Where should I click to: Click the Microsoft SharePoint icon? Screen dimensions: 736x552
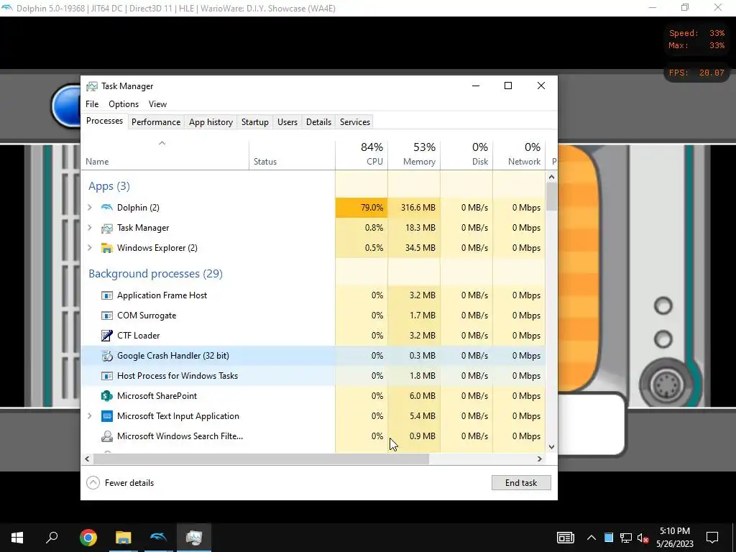point(107,396)
